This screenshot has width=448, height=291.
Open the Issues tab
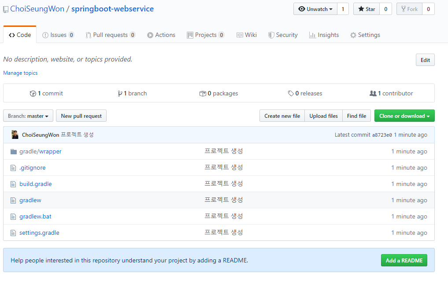tap(58, 35)
